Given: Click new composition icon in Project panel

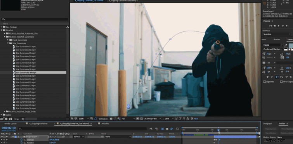Looking at the screenshot, I should 10,119.
